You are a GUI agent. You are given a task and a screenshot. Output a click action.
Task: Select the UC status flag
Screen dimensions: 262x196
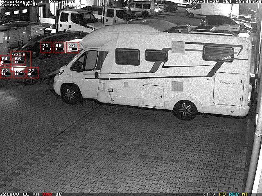pyautogui.click(x=59, y=194)
